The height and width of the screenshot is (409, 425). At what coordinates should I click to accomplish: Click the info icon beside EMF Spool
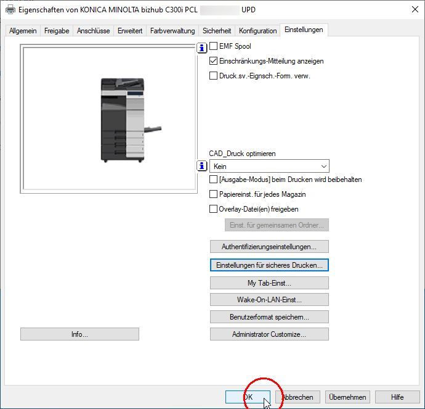coord(201,48)
